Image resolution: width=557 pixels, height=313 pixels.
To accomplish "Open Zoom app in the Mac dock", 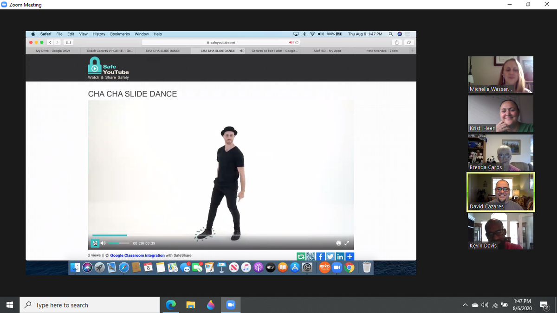I will click(337, 267).
